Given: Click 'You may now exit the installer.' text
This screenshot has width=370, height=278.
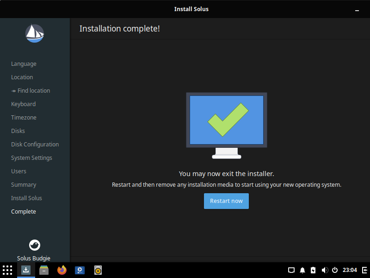Looking at the screenshot, I should (227, 174).
